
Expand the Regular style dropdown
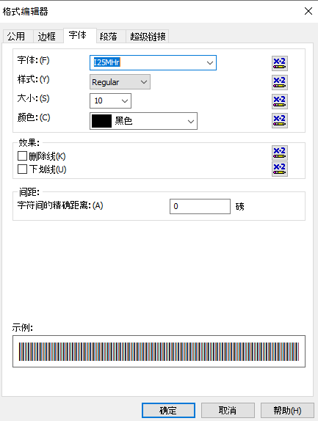(144, 82)
